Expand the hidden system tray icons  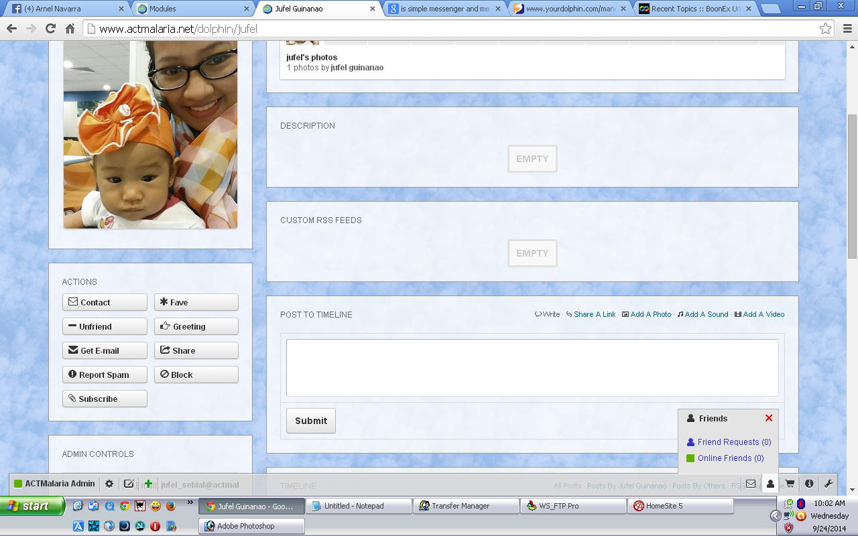pyautogui.click(x=776, y=516)
